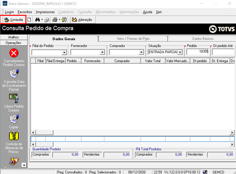Click the Dt.pedido column header

200,61
